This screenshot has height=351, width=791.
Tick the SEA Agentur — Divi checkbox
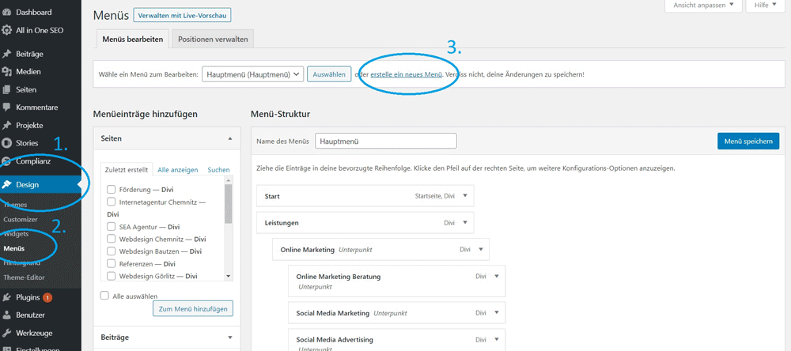pyautogui.click(x=111, y=226)
